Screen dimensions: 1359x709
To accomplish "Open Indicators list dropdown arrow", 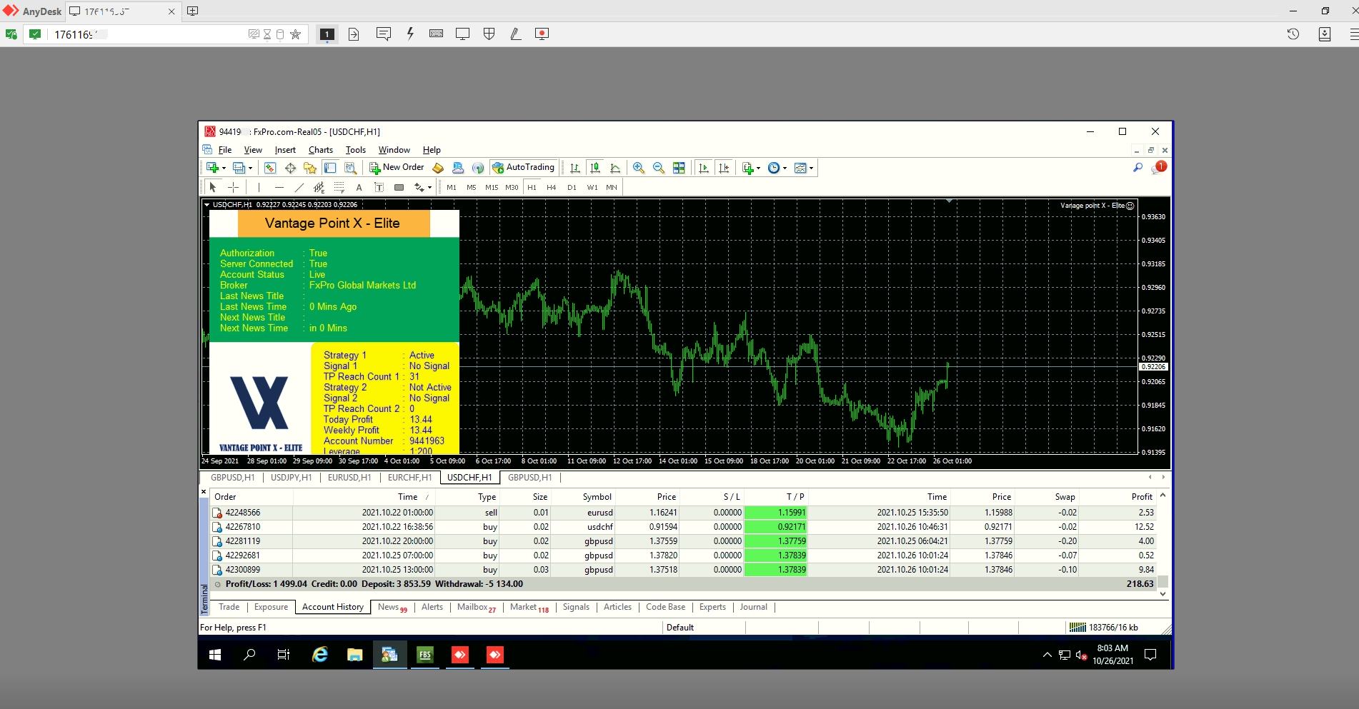I will [758, 169].
